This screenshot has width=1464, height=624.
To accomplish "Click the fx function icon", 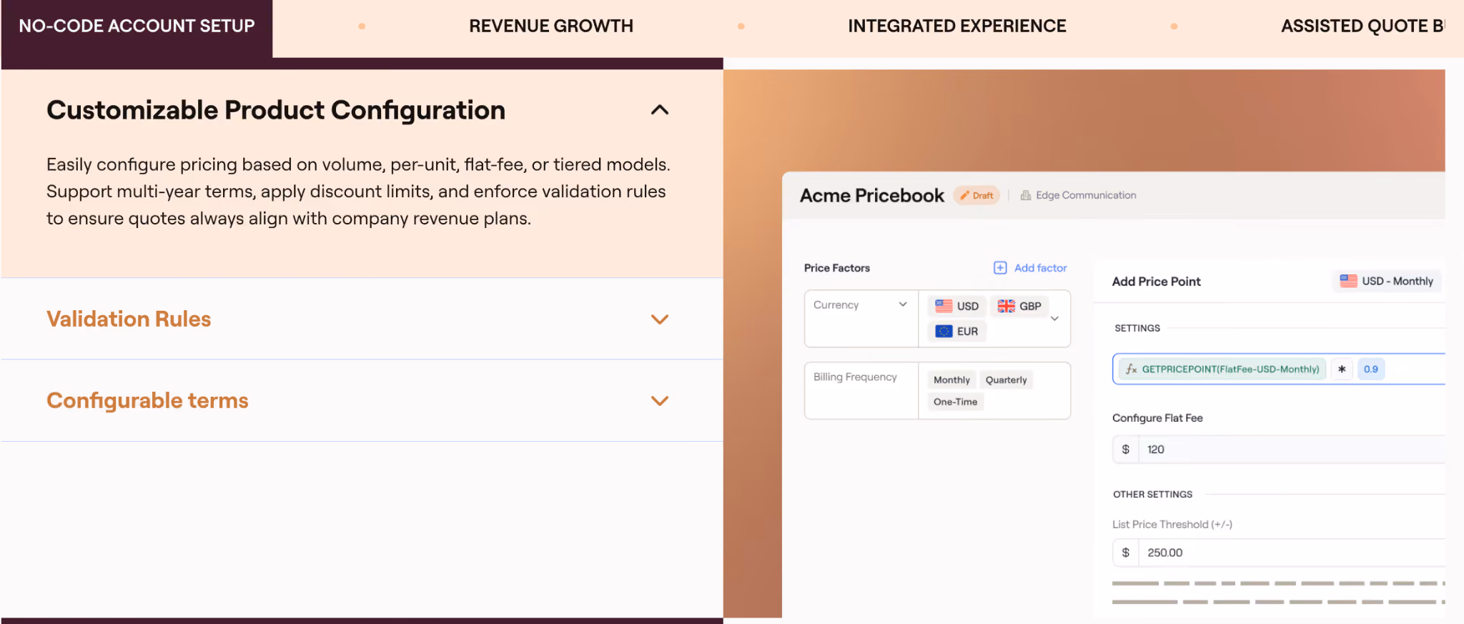I will (x=1131, y=369).
